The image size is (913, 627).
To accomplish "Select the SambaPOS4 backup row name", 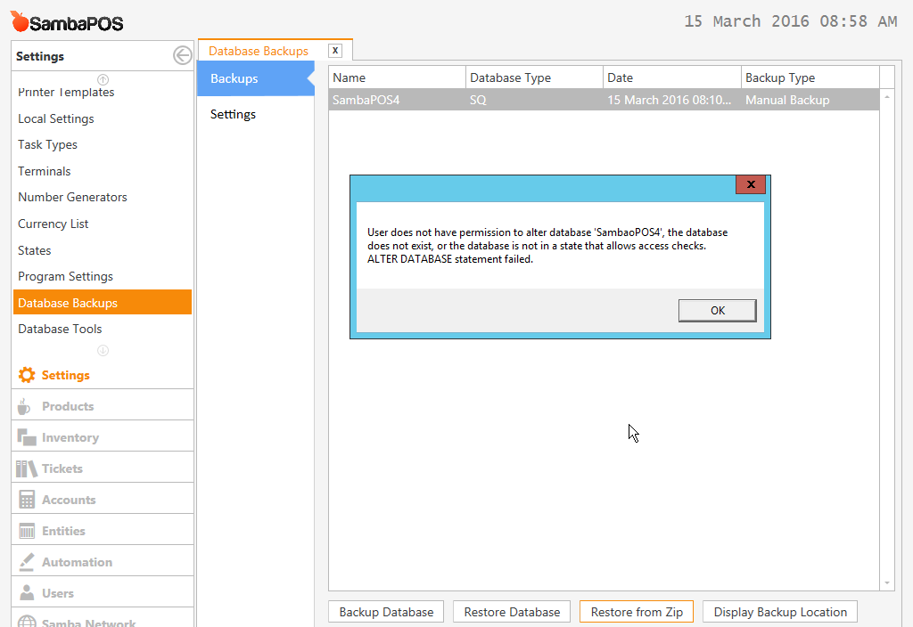I will pos(366,100).
